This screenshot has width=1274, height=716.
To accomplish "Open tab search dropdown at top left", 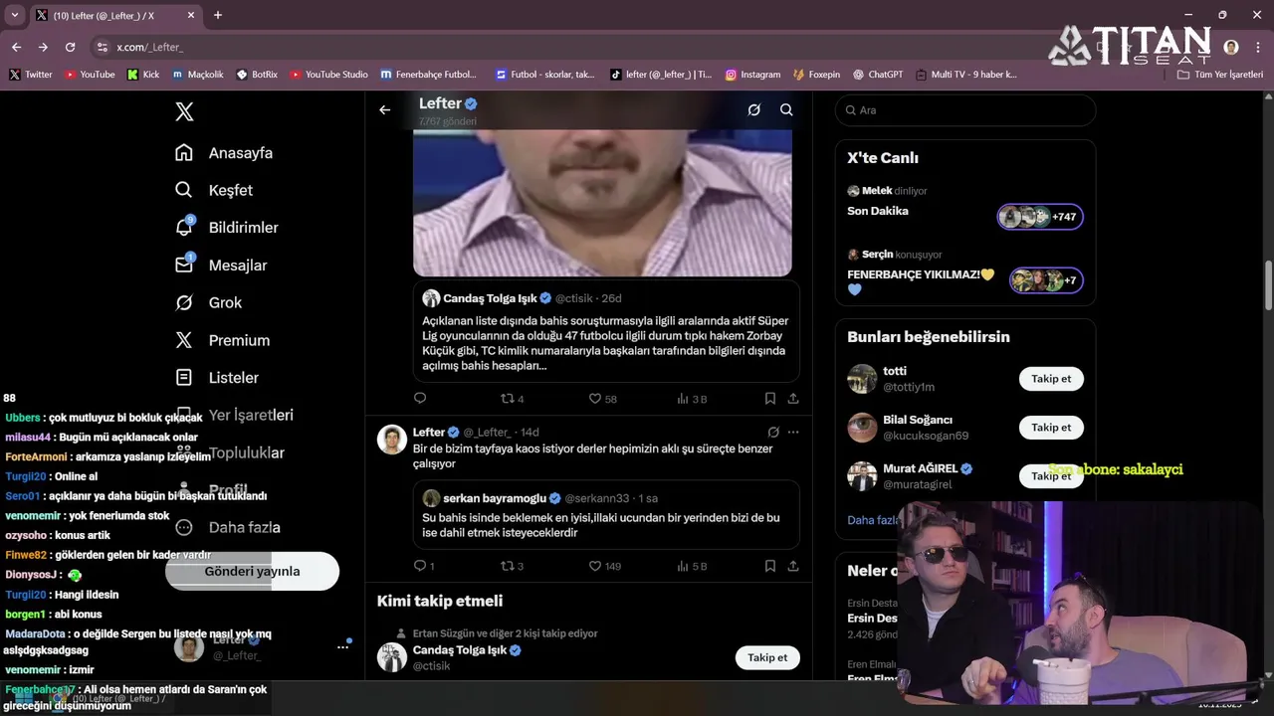I will coord(13,15).
